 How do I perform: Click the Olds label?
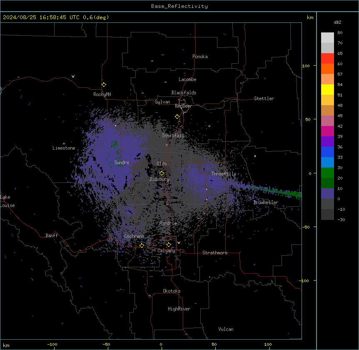pos(162,164)
